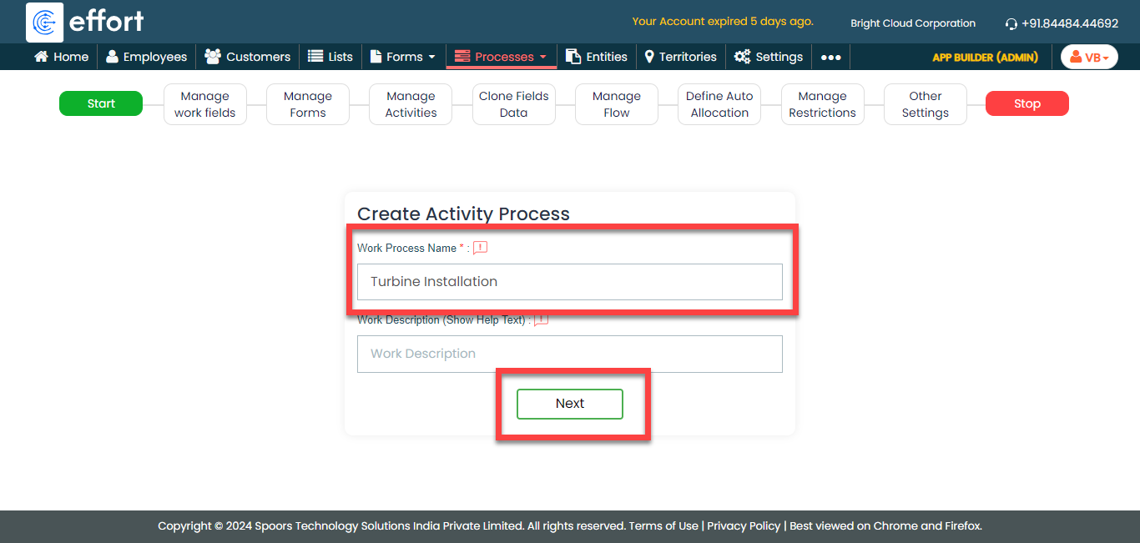1140x543 pixels.
Task: Open Define Auto Allocation step
Action: coord(719,104)
